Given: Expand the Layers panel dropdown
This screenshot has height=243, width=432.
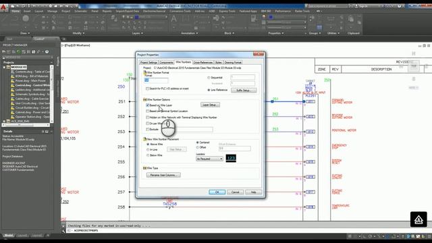Looking at the screenshot, I should pos(138,33).
